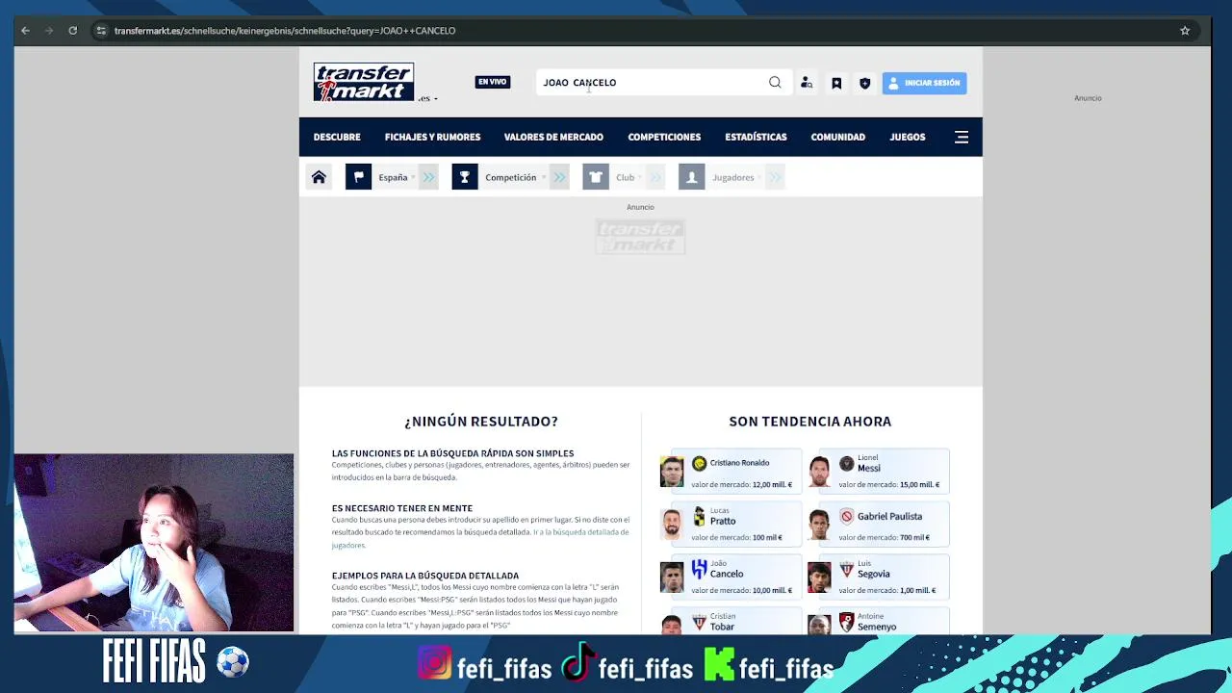
Task: Open the España country dropdown
Action: [x=396, y=177]
